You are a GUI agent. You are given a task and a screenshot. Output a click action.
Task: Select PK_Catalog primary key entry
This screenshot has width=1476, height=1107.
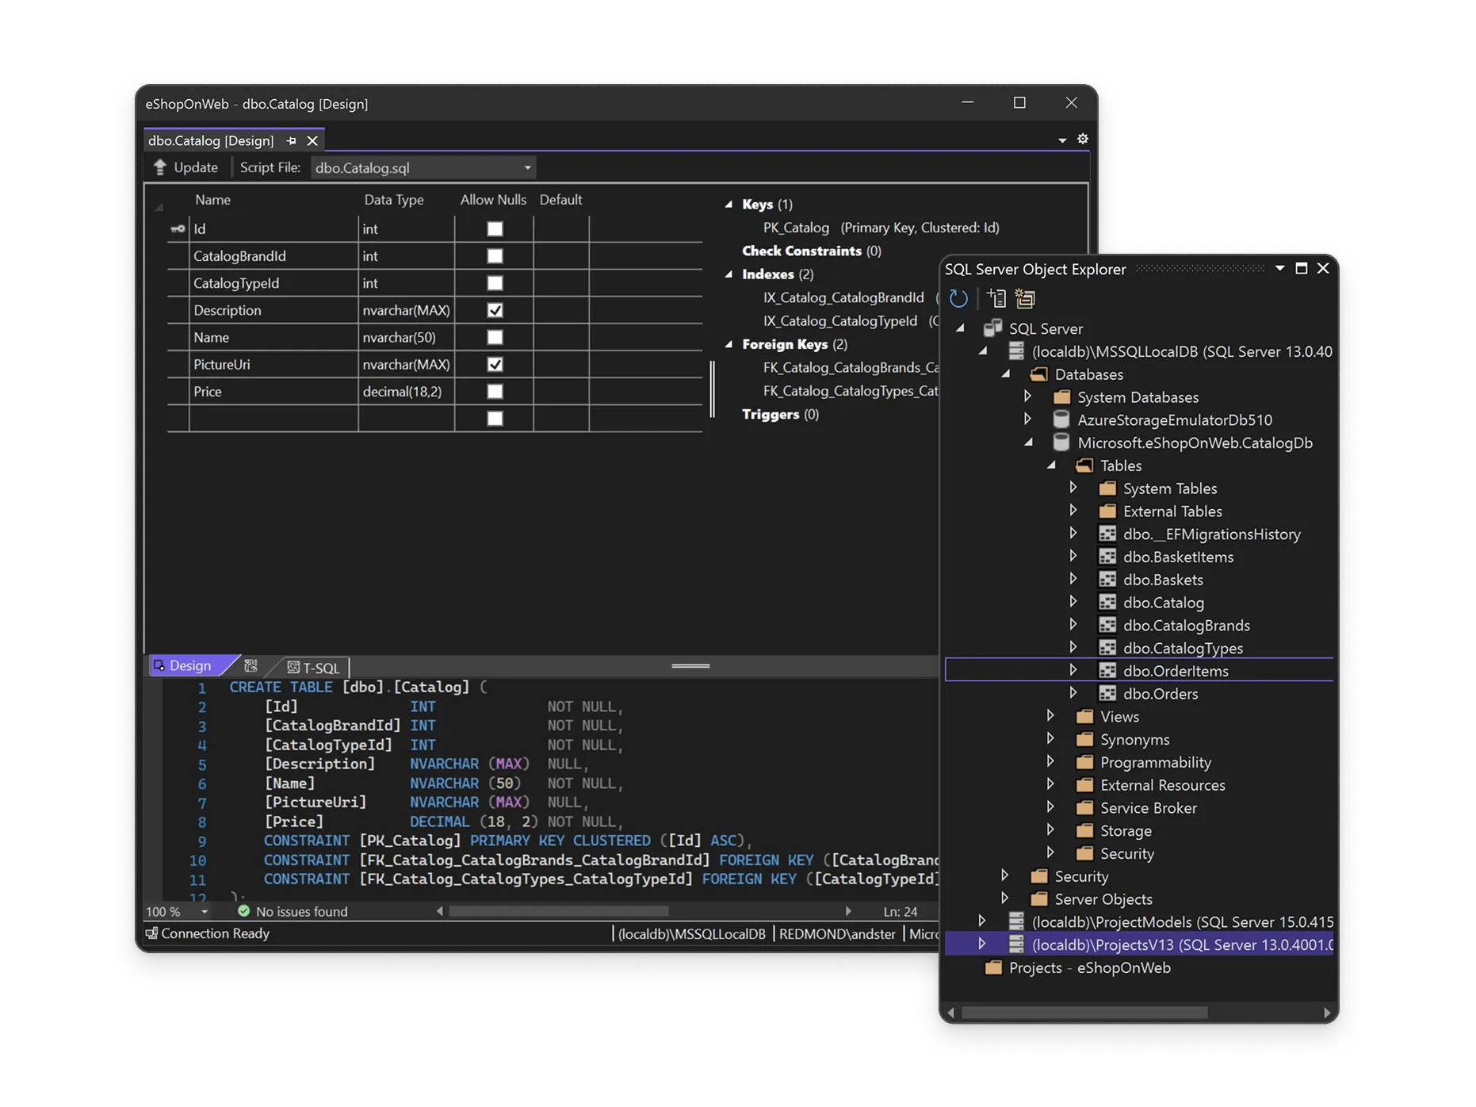pos(881,228)
